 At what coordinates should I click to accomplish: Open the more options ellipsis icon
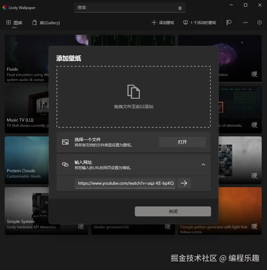(x=245, y=22)
